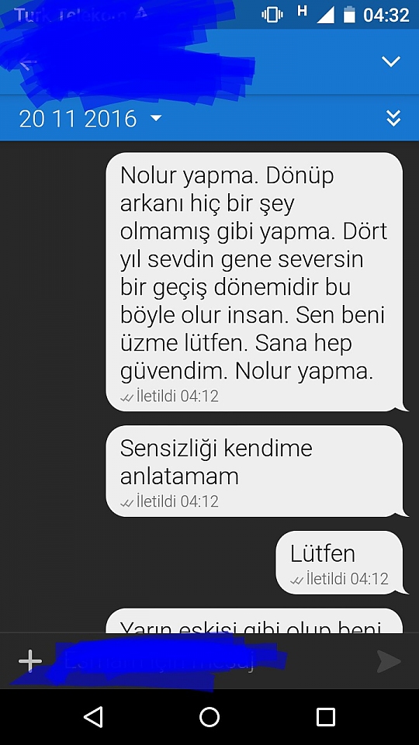This screenshot has height=745, width=419.
Task: Tap the recent apps square button
Action: pos(325,716)
